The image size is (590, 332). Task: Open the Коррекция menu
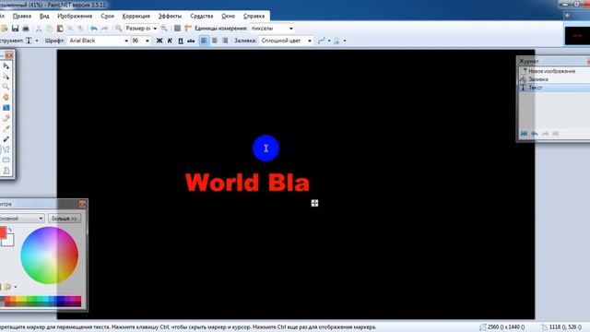[x=136, y=16]
